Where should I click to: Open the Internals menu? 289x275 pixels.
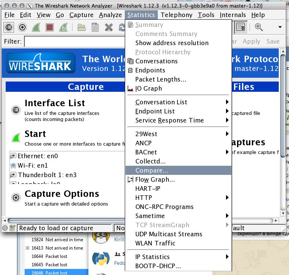pyautogui.click(x=232, y=15)
